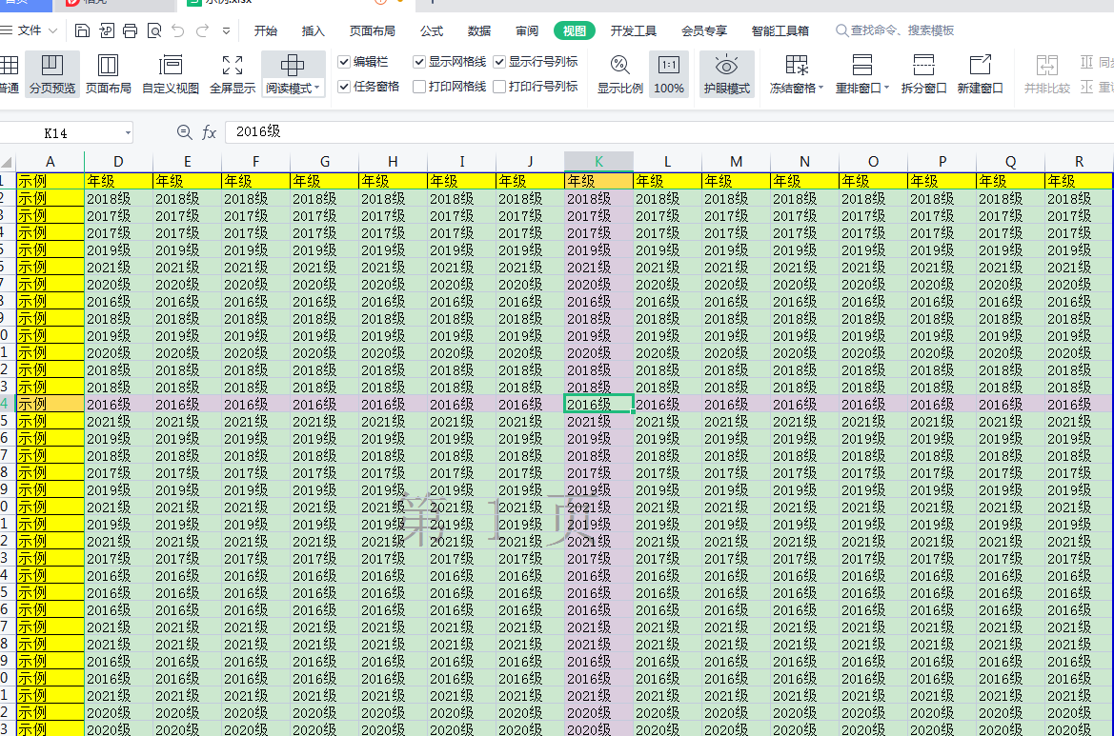Click the Save icon in quick toolbar
1114x736 pixels.
coord(82,30)
